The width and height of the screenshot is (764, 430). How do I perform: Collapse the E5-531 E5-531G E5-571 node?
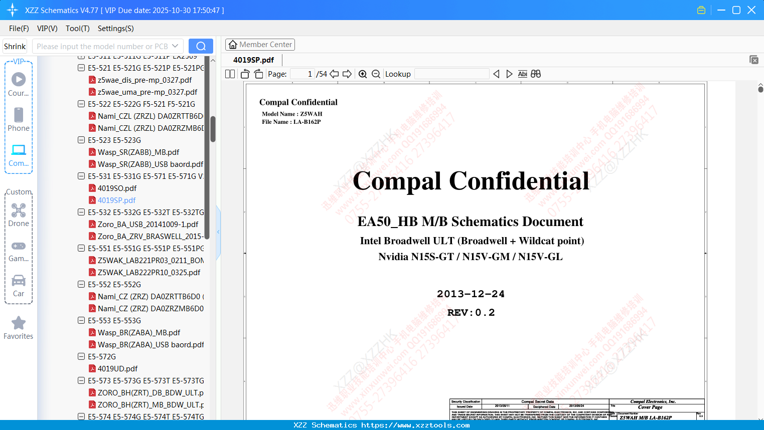point(81,176)
